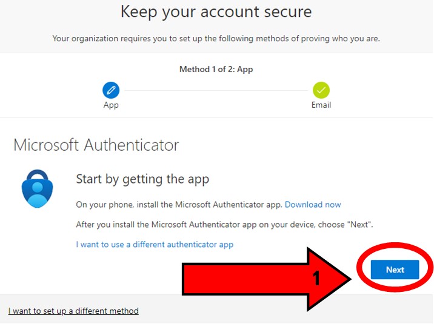The height and width of the screenshot is (324, 434).
Task: Open "I want to set up a different method"
Action: tap(73, 311)
